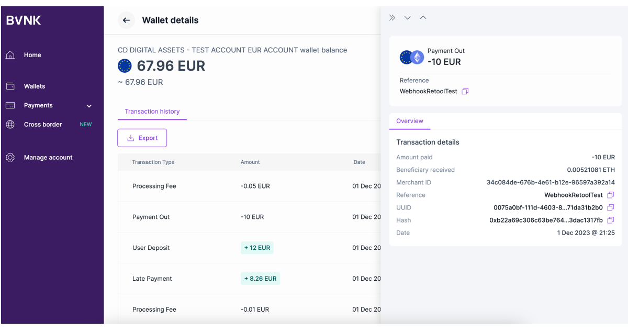Click the Export button
This screenshot has width=628, height=330.
[142, 138]
